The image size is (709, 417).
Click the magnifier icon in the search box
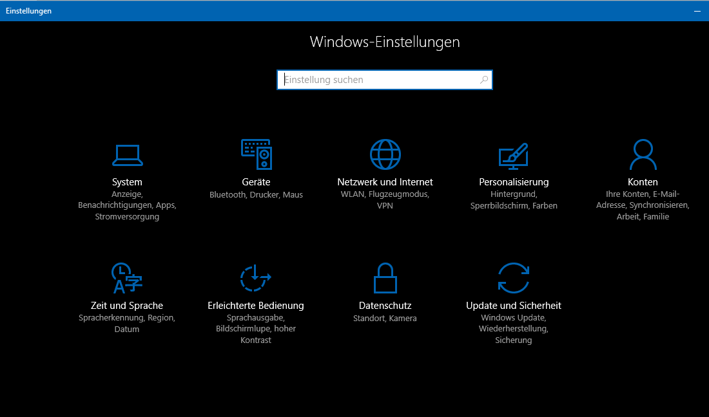click(484, 80)
